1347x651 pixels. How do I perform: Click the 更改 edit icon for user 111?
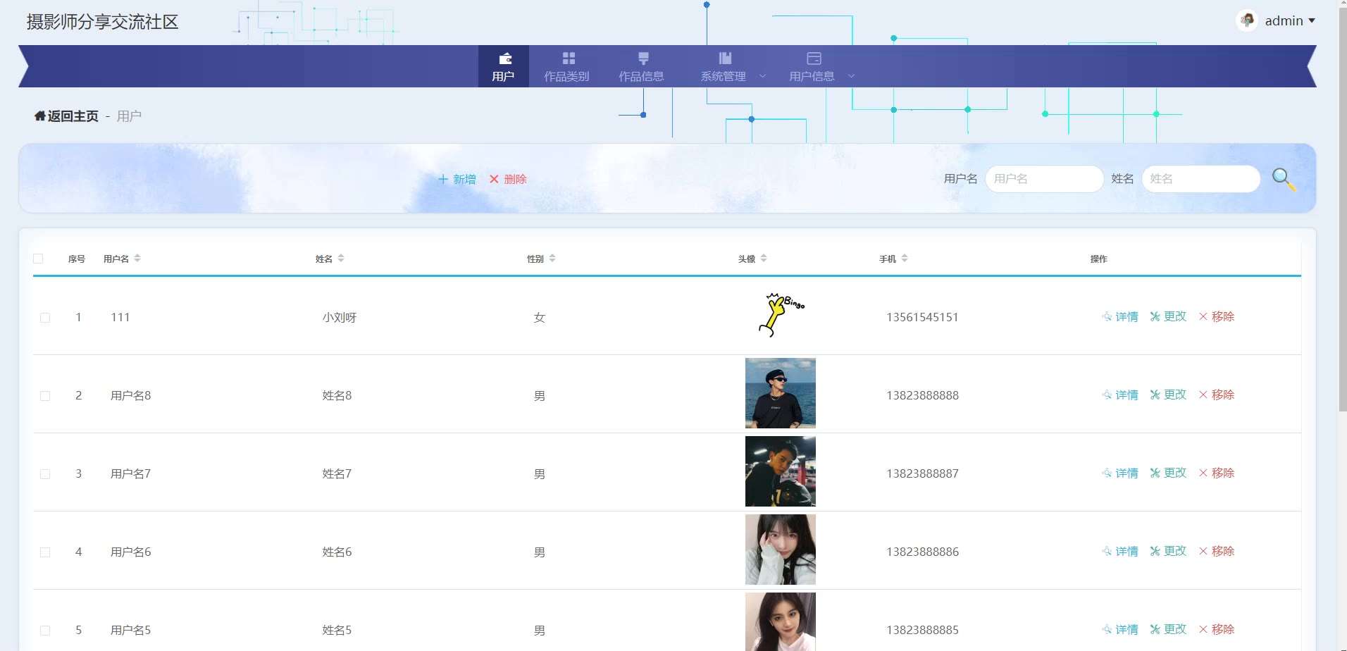click(1155, 316)
